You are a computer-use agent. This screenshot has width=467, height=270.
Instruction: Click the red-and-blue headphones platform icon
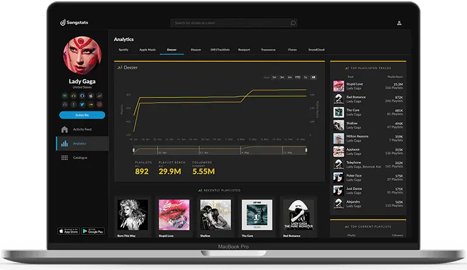tap(65, 104)
